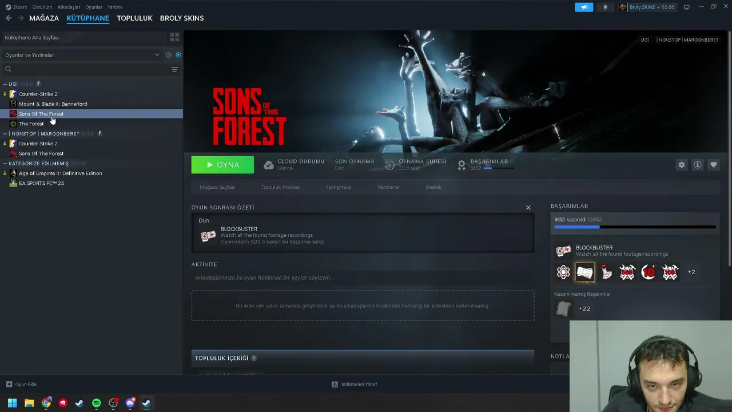
Task: Show game info icon
Action: click(x=698, y=165)
